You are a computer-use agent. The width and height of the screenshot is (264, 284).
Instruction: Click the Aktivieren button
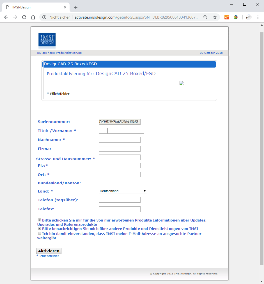pos(49,251)
